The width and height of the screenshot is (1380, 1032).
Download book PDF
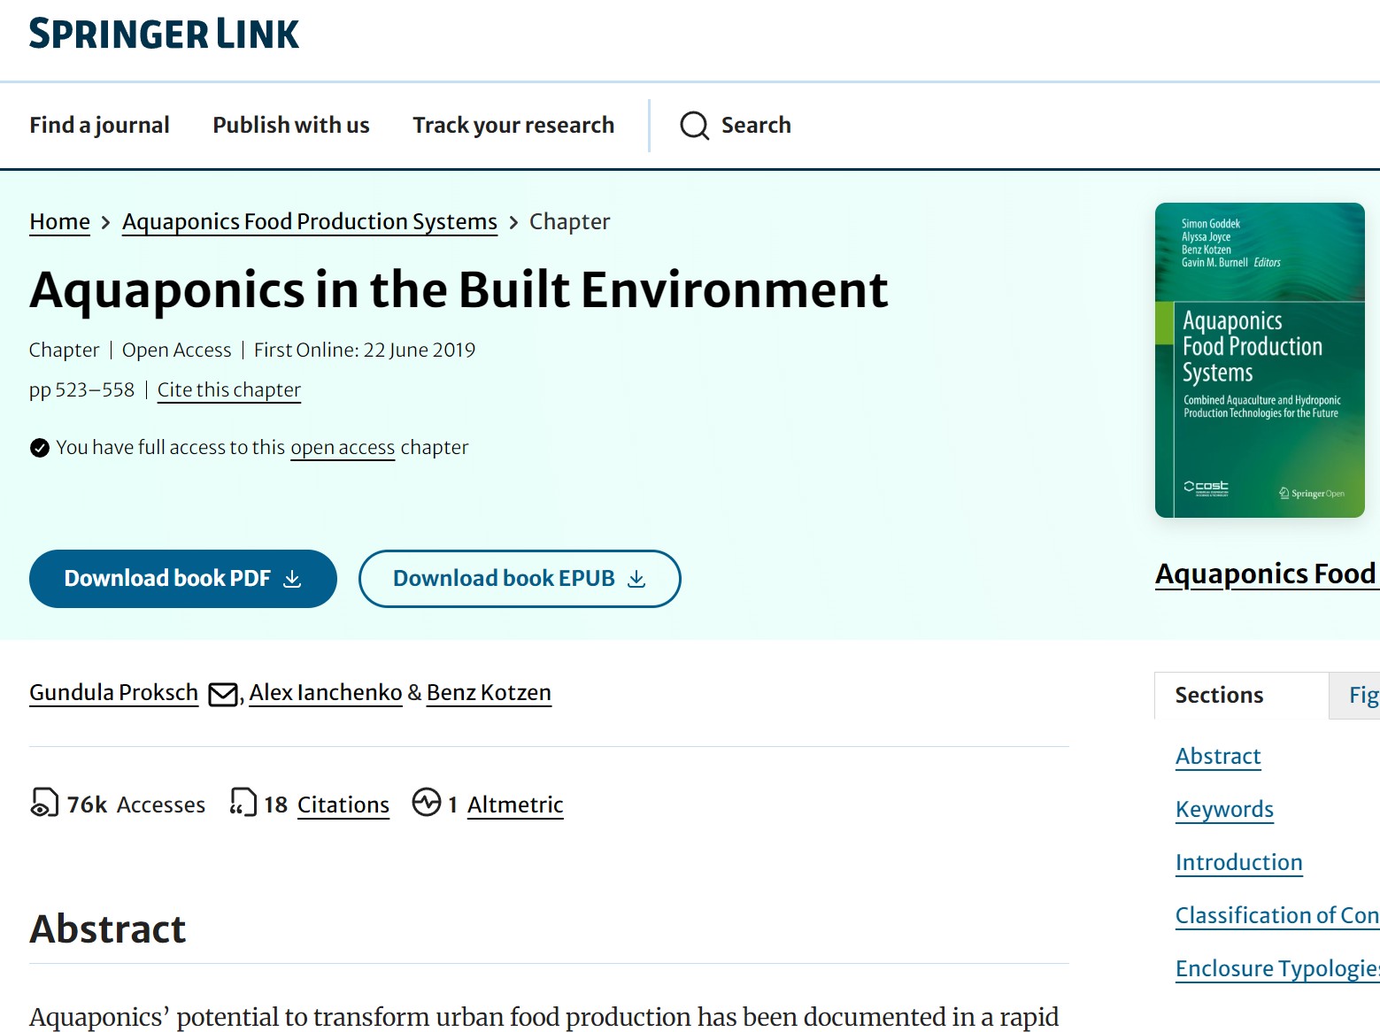[x=182, y=579]
